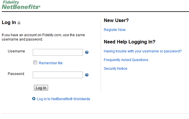This screenshot has width=189, height=119.
Task: Focus the Password input field
Action: 58,75
